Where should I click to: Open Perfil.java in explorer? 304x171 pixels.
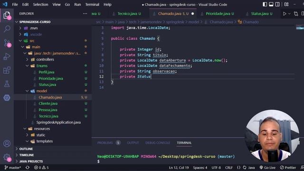pyautogui.click(x=47, y=72)
